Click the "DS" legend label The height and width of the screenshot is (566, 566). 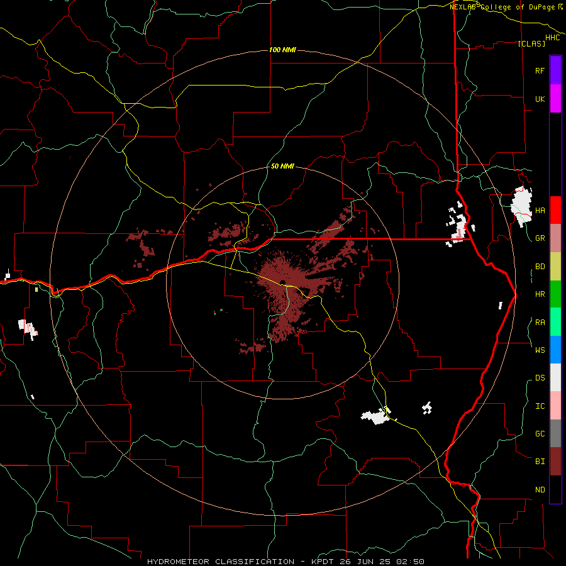540,377
